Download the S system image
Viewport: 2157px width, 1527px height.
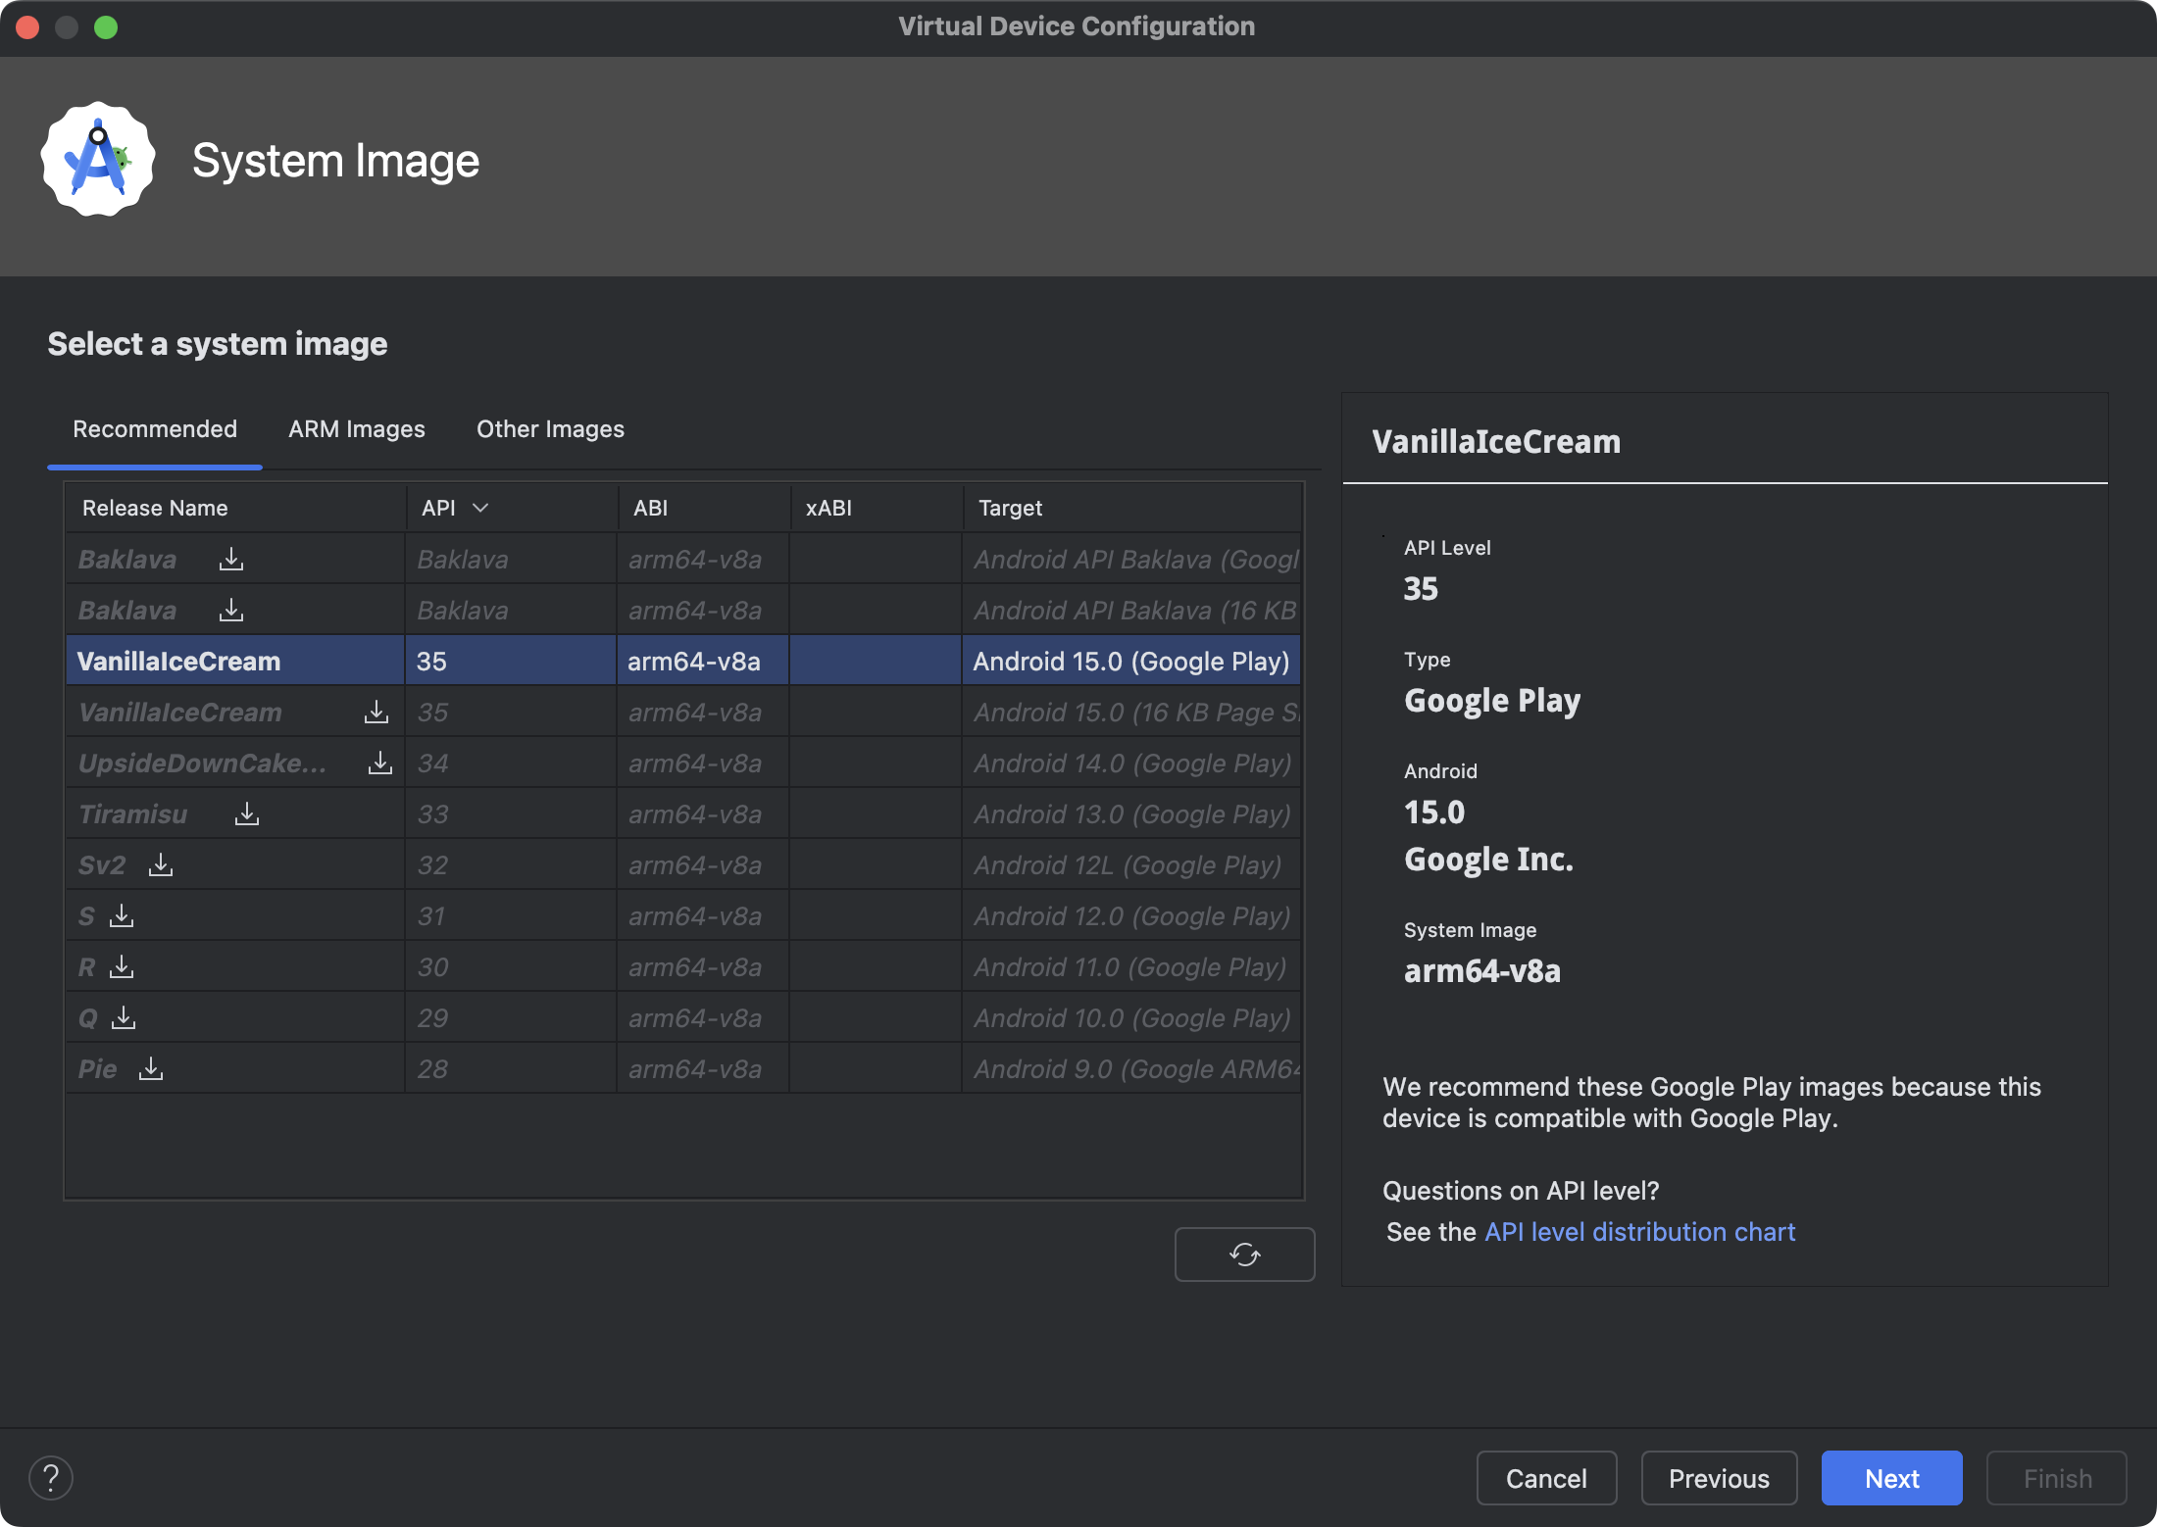[x=121, y=915]
